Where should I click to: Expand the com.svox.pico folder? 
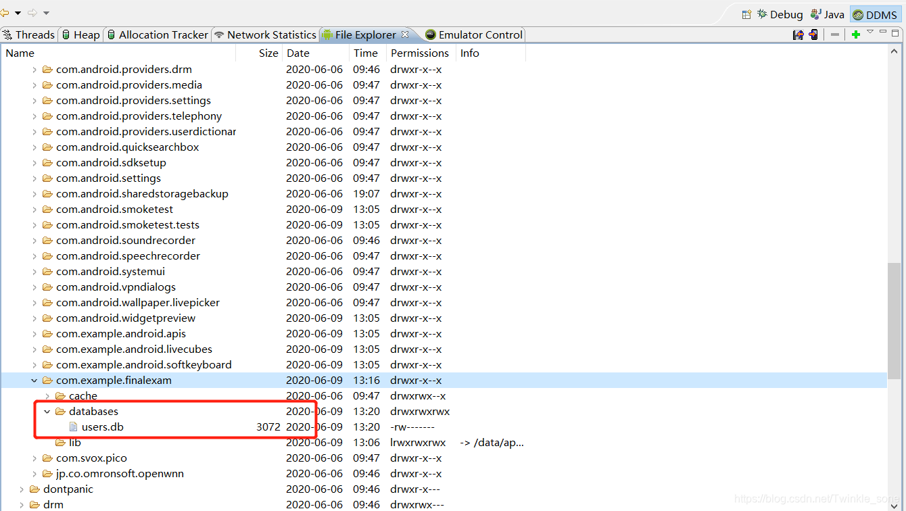pos(34,458)
